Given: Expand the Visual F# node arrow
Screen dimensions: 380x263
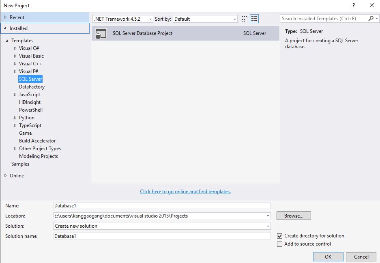Looking at the screenshot, I should 15,71.
